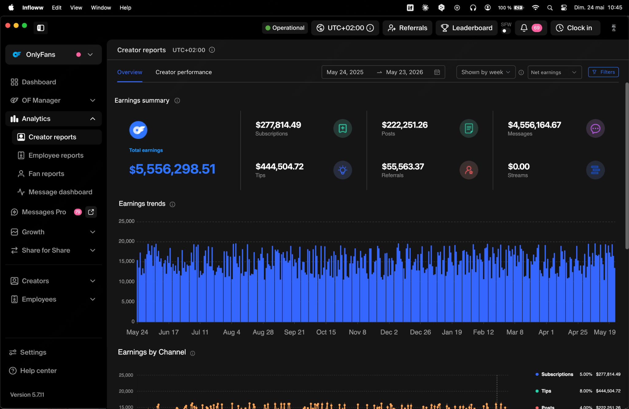Open the Edit menu

(57, 8)
